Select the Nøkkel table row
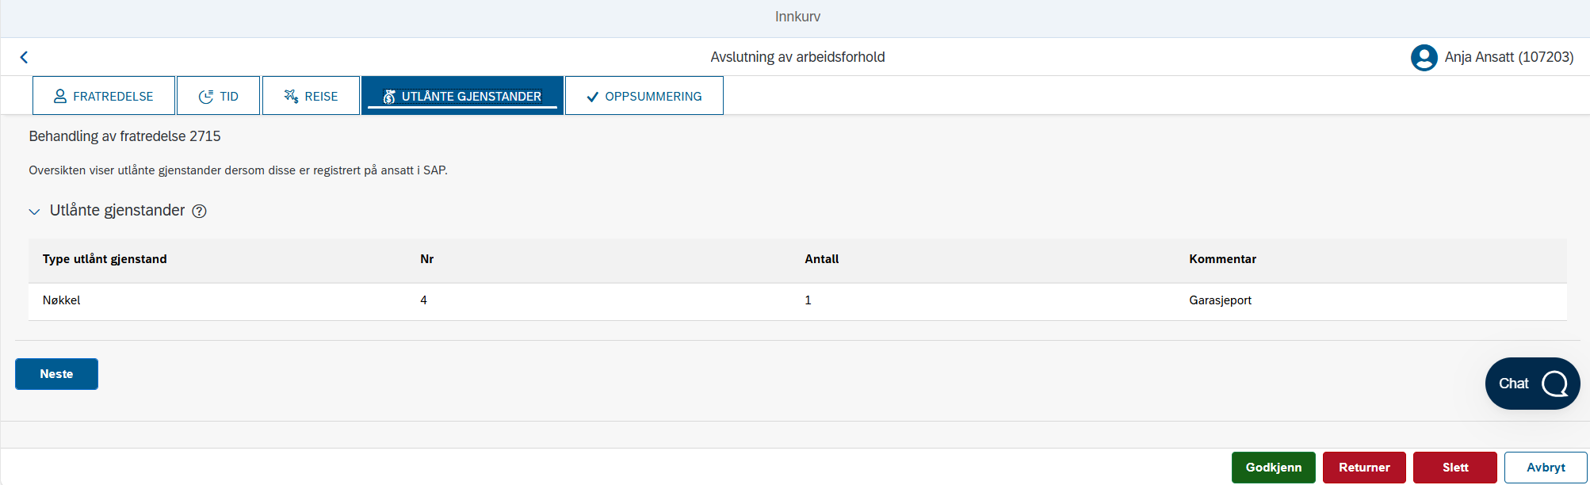Viewport: 1590px width, 485px height. 797,301
